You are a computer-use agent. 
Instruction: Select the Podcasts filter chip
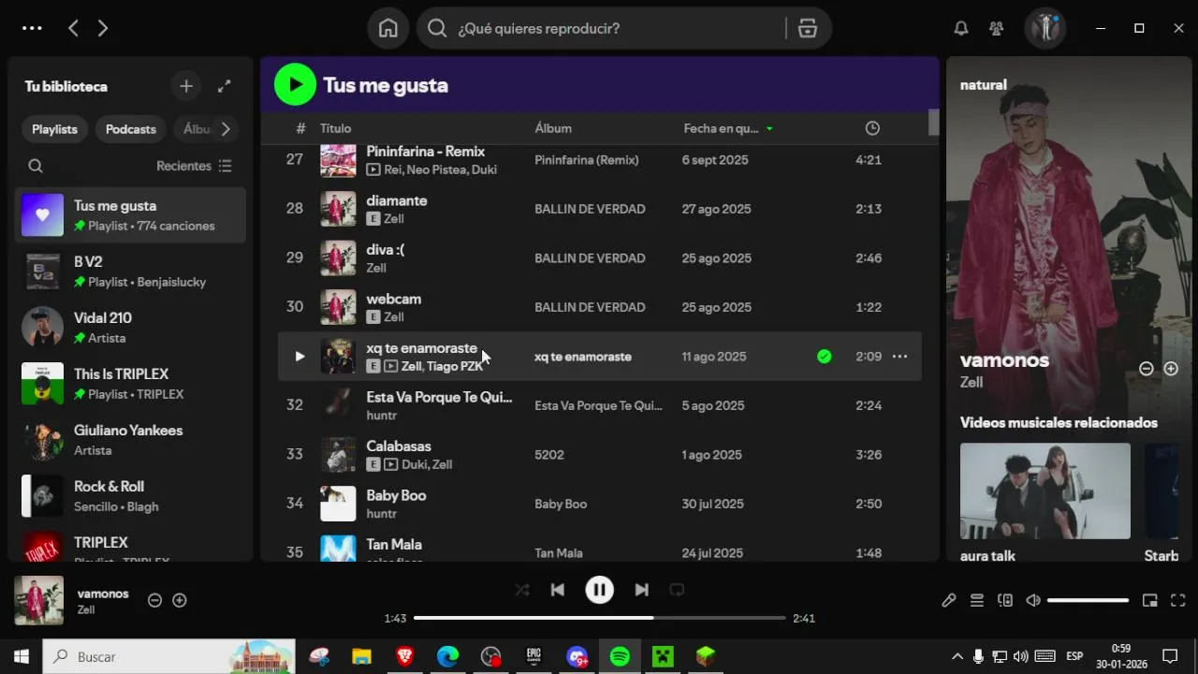131,129
